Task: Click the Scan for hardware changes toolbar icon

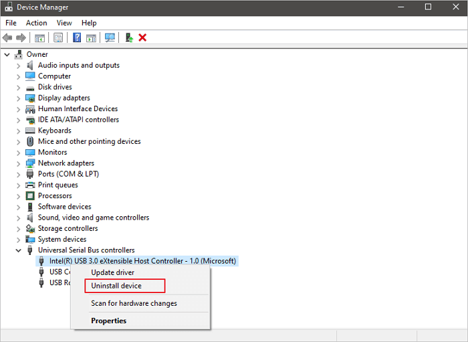Action: pyautogui.click(x=110, y=37)
